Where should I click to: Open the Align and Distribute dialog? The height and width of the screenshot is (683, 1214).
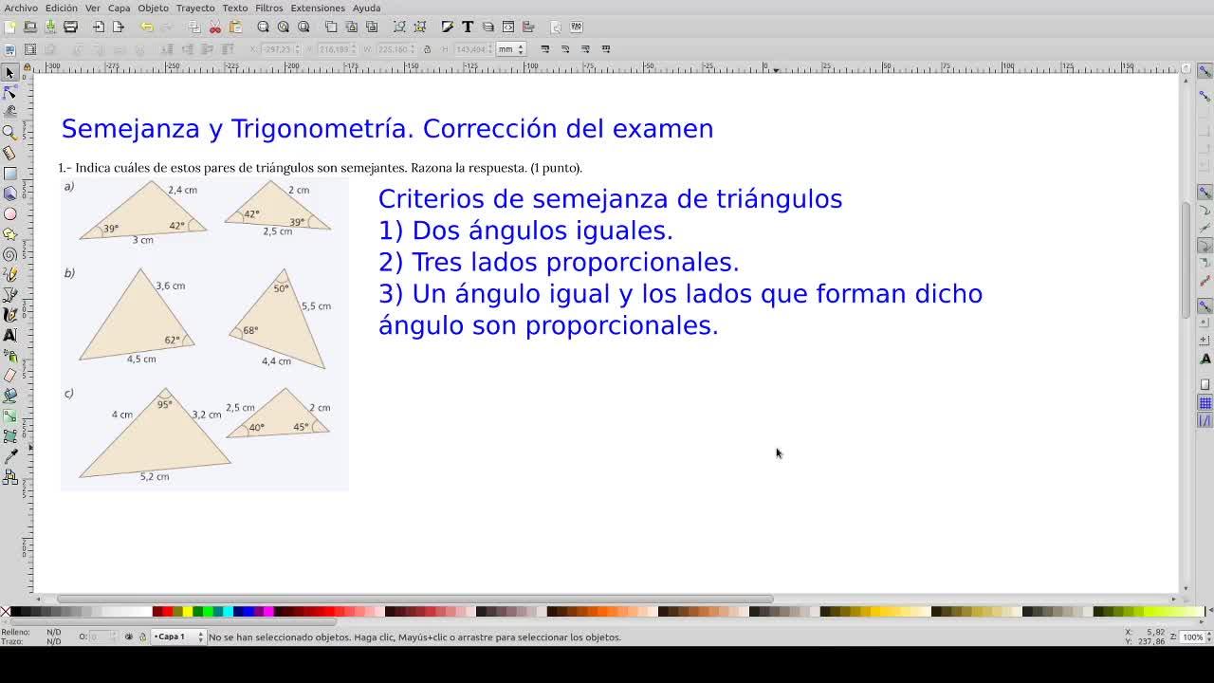point(528,27)
